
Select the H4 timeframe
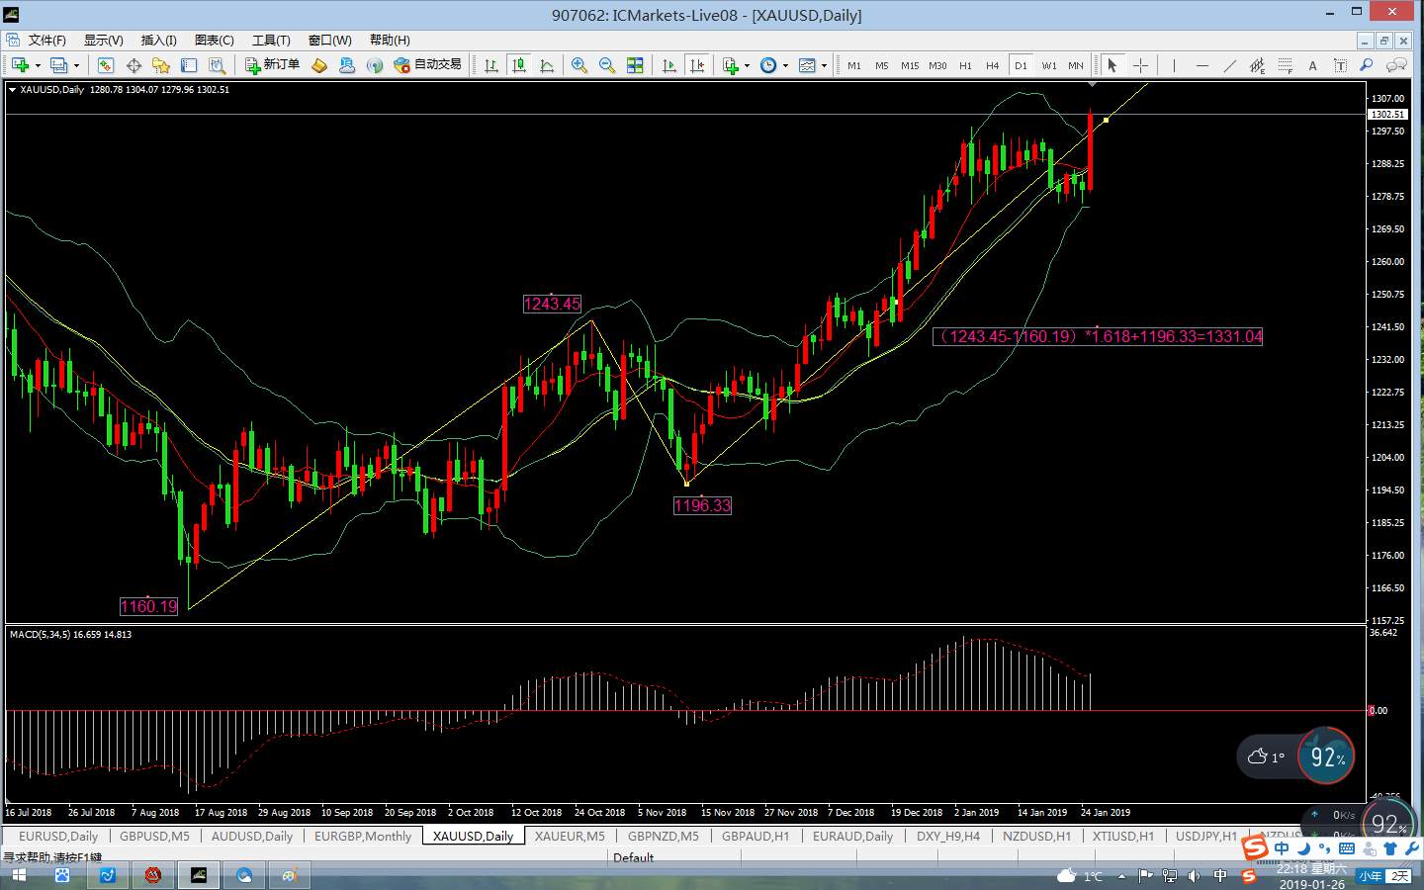(x=993, y=65)
